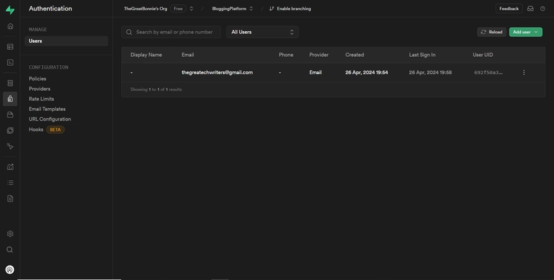Click the User UID column header

tap(483, 55)
